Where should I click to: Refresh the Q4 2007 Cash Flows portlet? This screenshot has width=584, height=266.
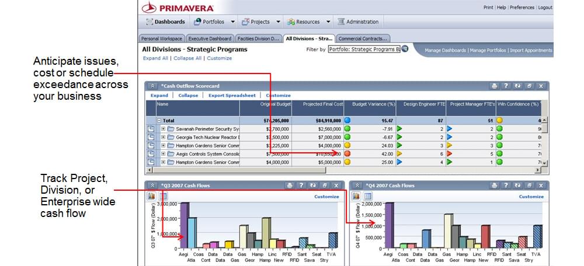click(517, 185)
